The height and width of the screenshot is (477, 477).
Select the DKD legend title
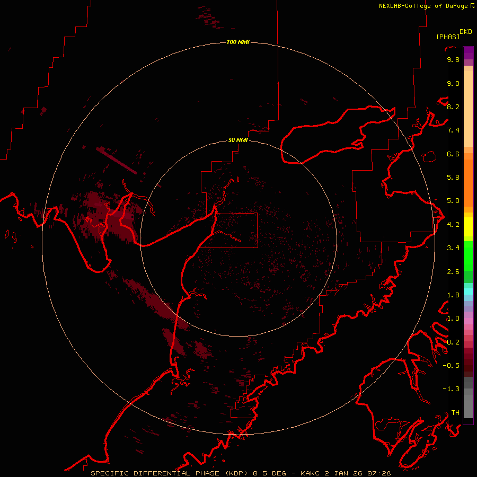click(x=466, y=31)
